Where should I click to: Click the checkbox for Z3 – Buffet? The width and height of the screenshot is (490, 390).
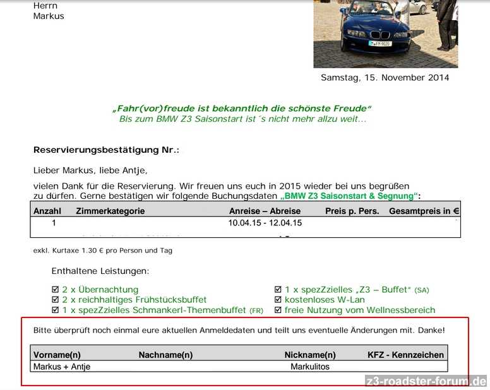pyautogui.click(x=278, y=290)
